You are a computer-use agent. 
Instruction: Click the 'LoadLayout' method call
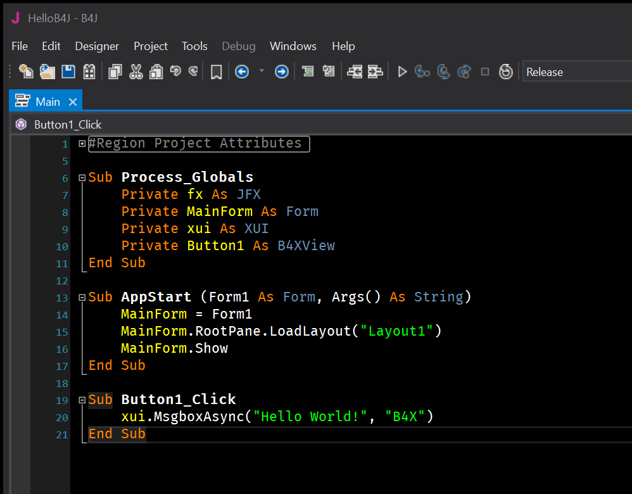pos(310,331)
